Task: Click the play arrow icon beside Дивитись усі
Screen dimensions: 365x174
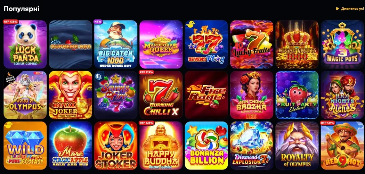Action: pos(337,9)
